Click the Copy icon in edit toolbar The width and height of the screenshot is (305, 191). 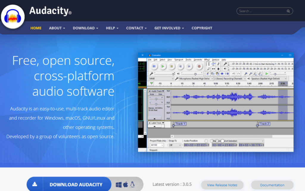pos(212,74)
